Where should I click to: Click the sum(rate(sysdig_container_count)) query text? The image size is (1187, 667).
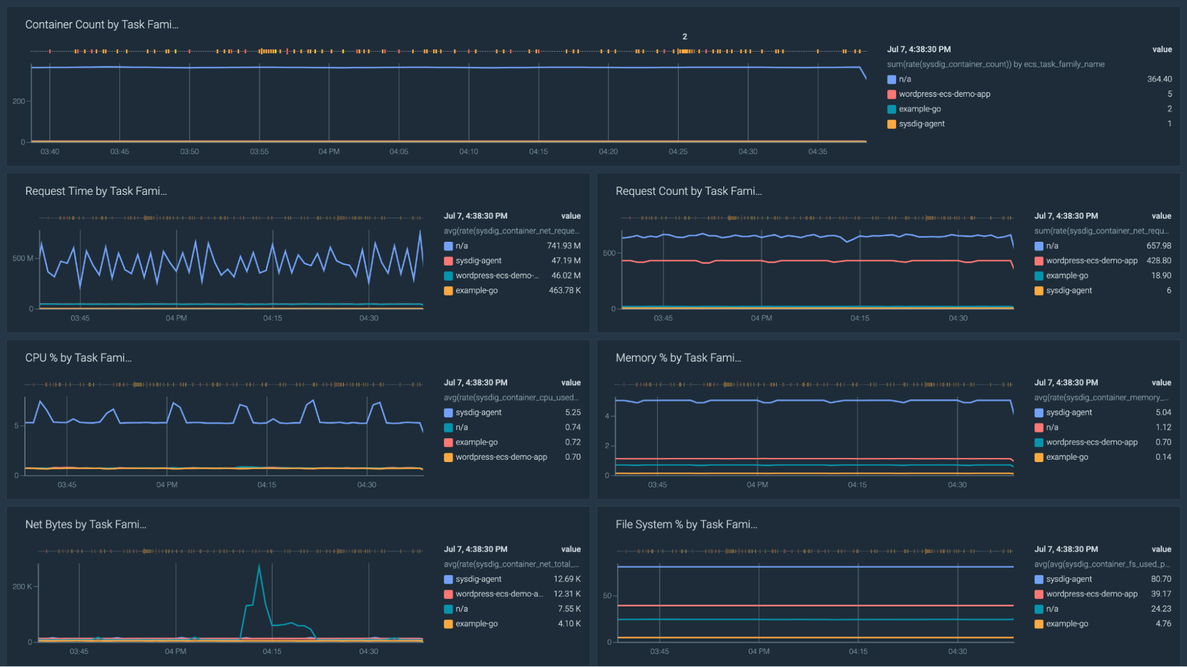(x=995, y=64)
